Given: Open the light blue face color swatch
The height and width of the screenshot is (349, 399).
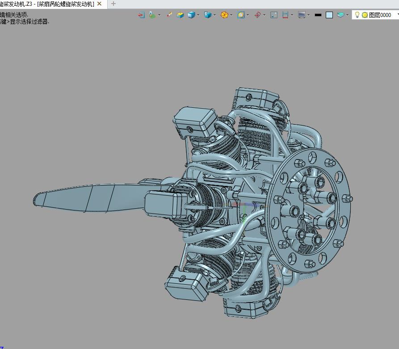Looking at the screenshot, I should 329,15.
